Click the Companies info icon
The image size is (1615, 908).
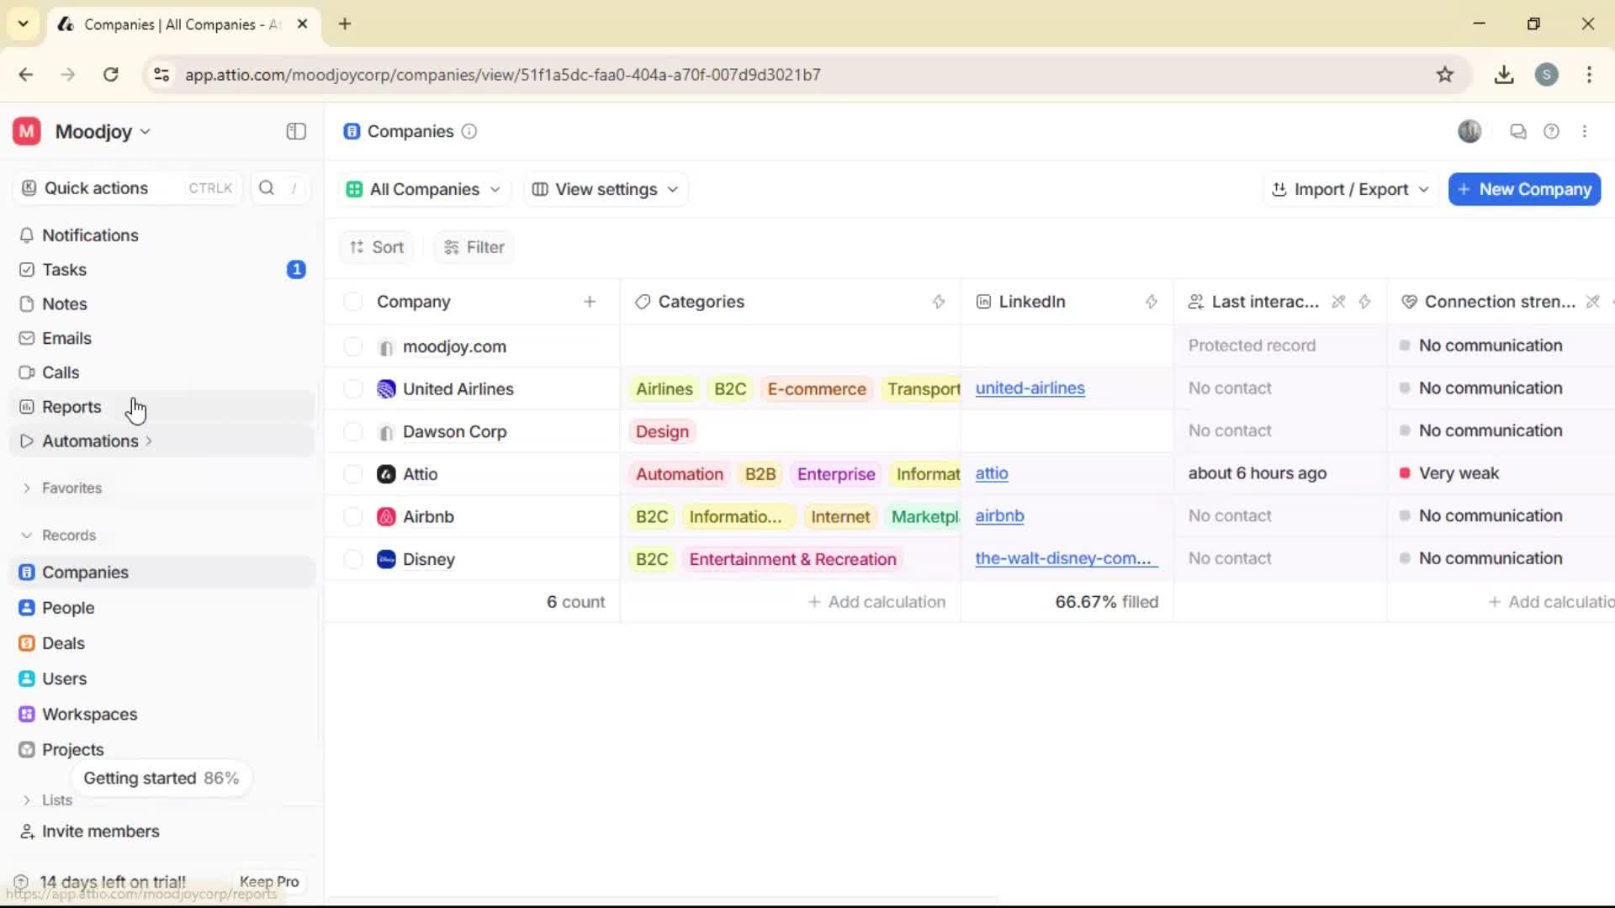pos(469,131)
